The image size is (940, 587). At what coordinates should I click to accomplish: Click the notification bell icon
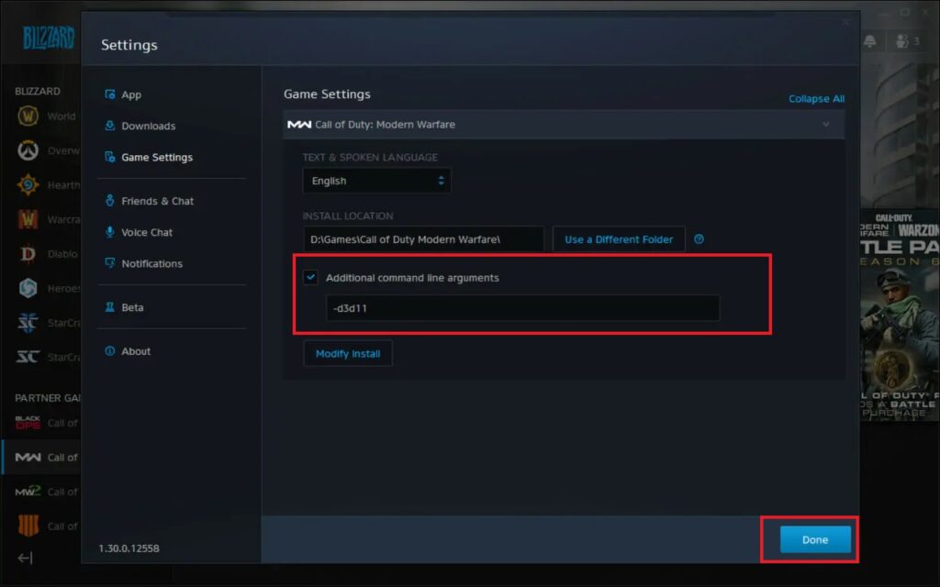tap(870, 40)
